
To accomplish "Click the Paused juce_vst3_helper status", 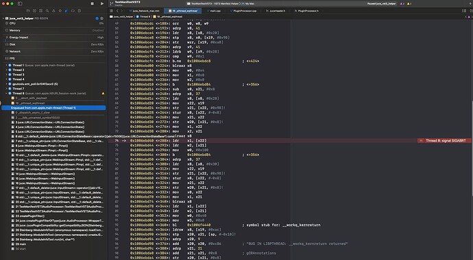I will click(381, 3).
